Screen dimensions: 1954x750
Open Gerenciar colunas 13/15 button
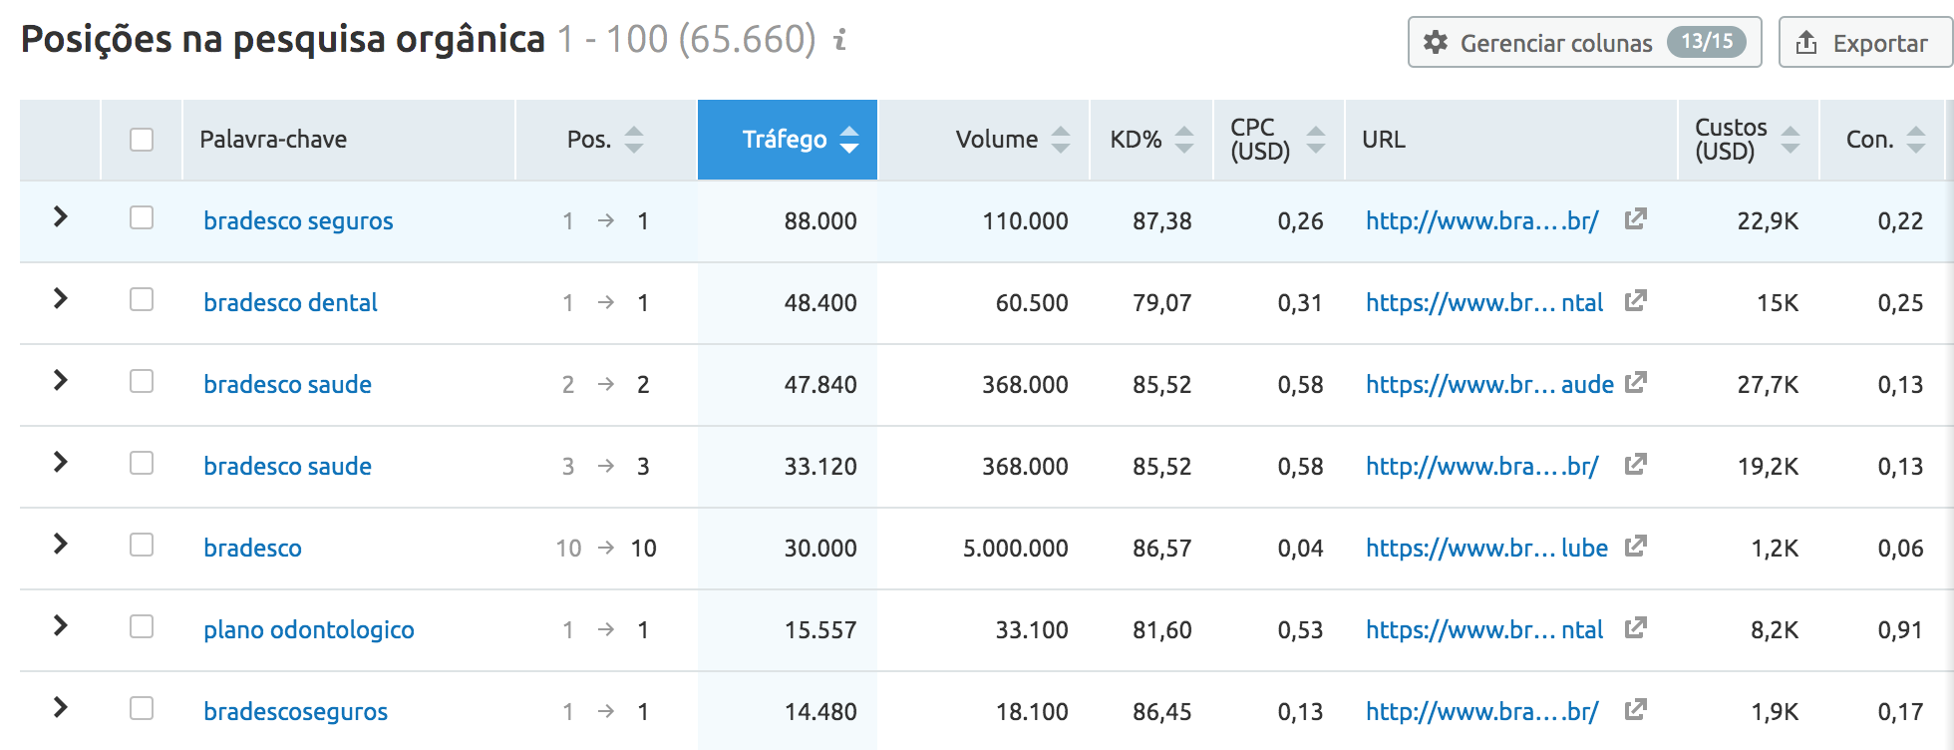pyautogui.click(x=1584, y=42)
